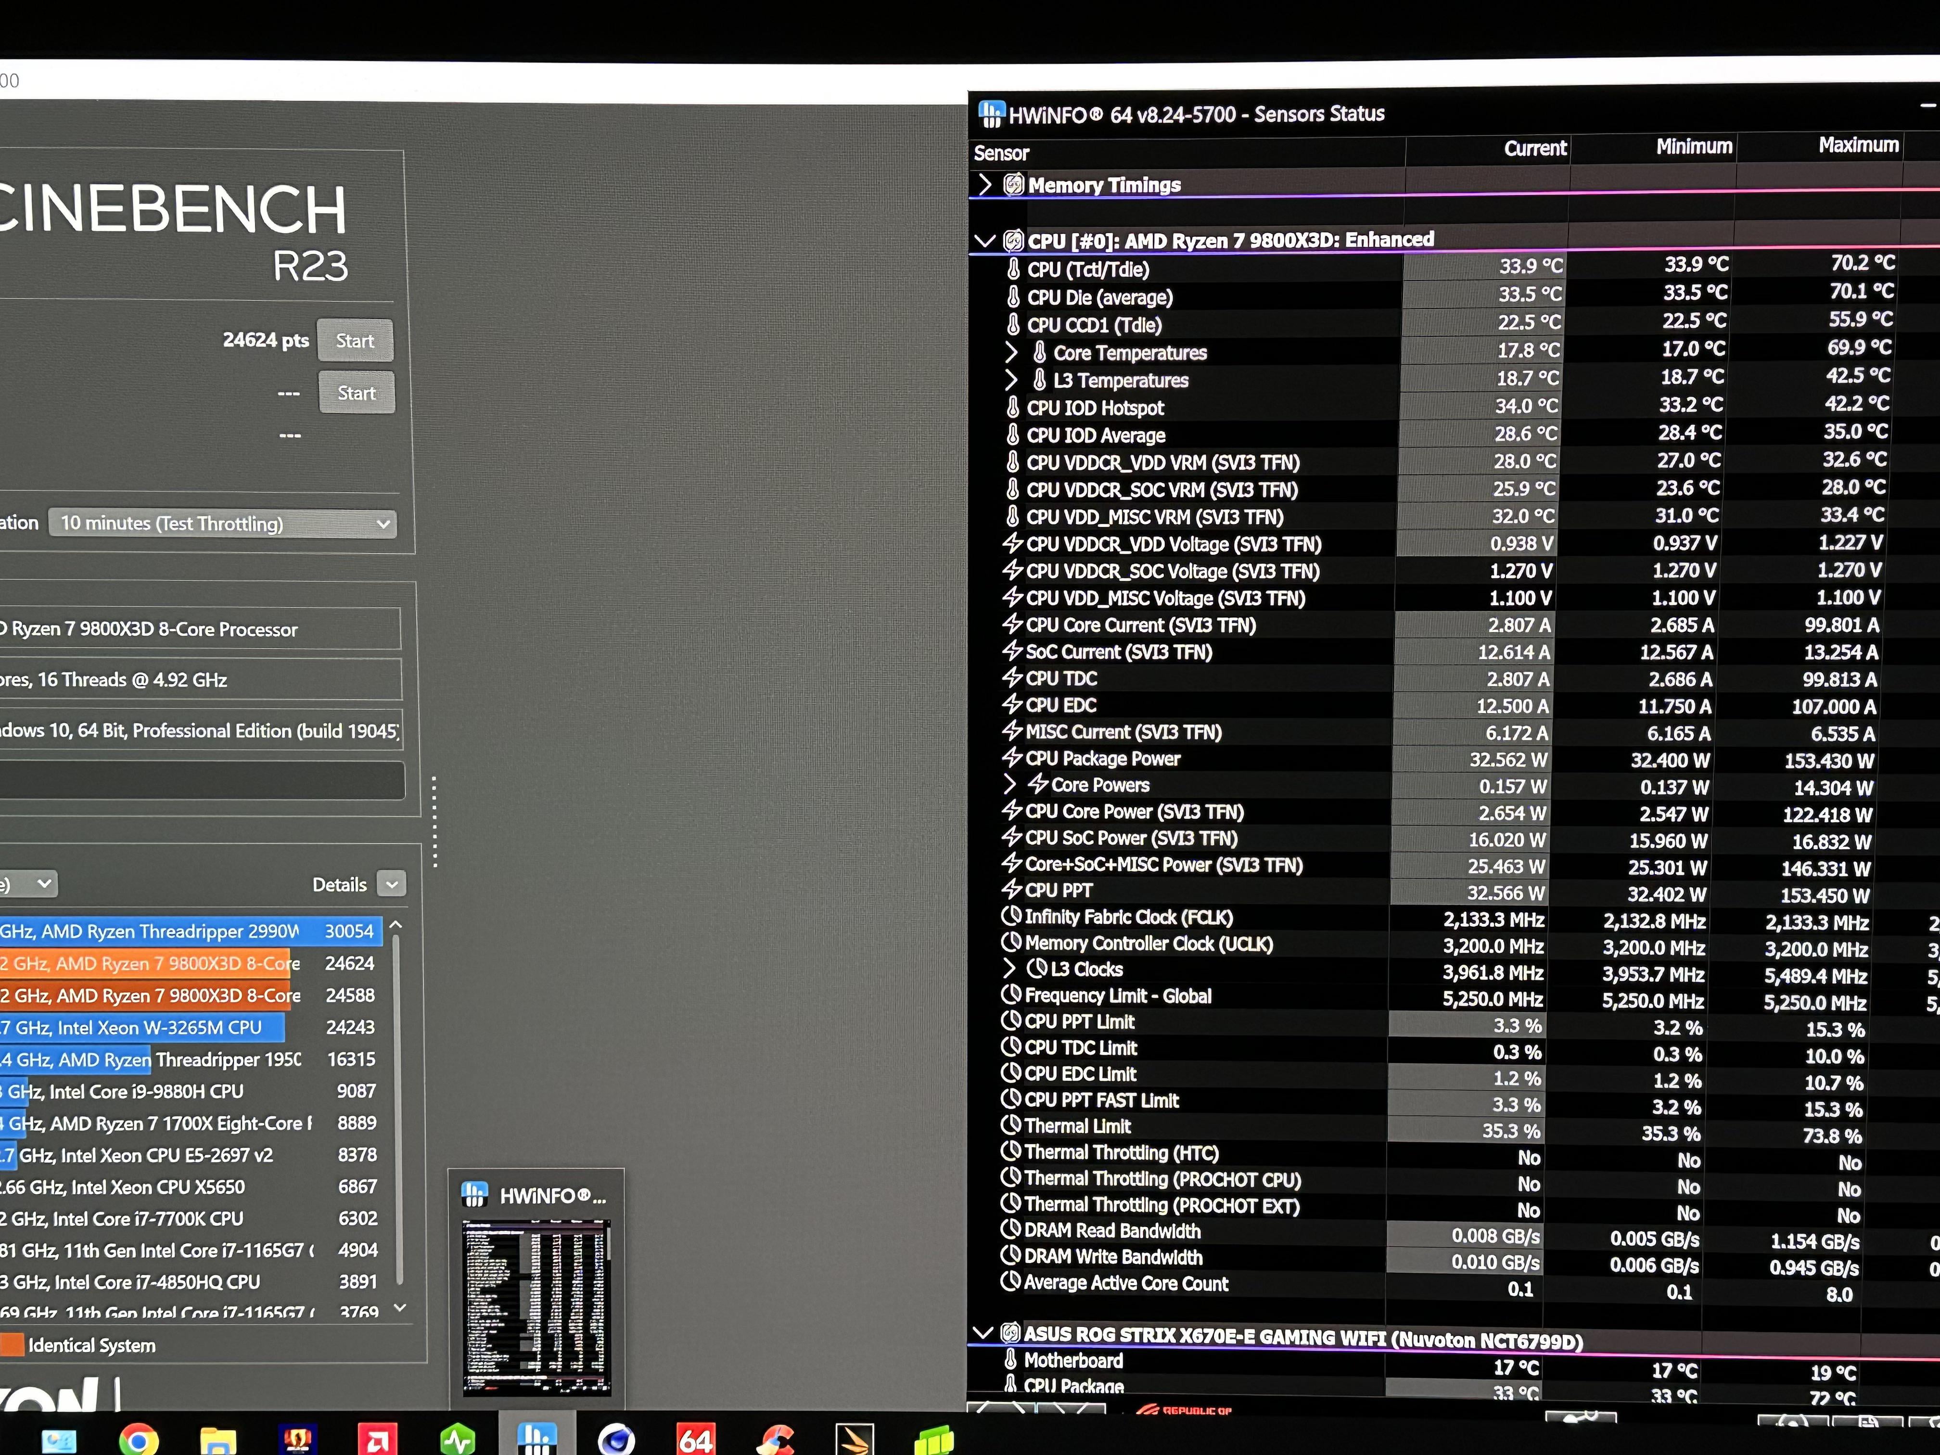The width and height of the screenshot is (1940, 1455).
Task: Select the Ryzen 7 1700X Eight-Core row
Action: [x=191, y=1123]
